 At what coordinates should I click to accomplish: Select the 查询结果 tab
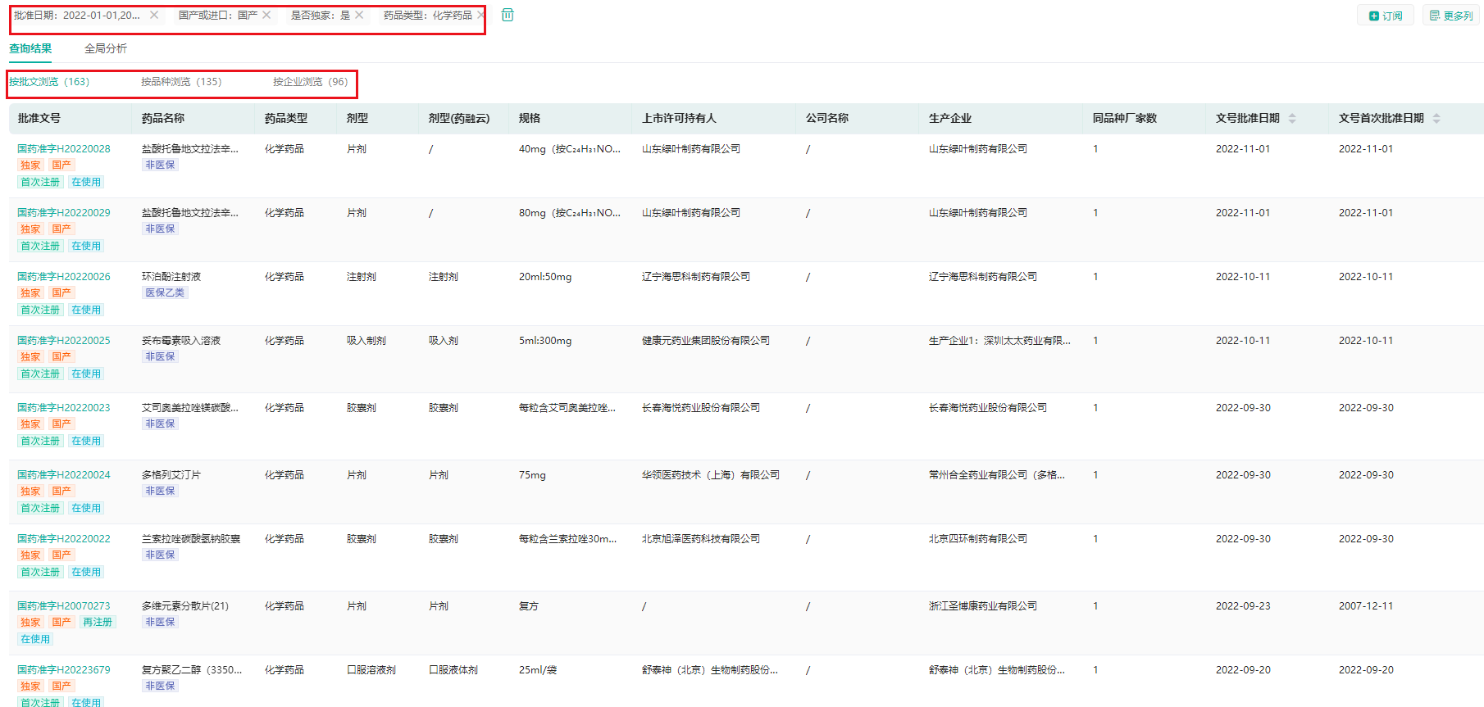coord(30,48)
